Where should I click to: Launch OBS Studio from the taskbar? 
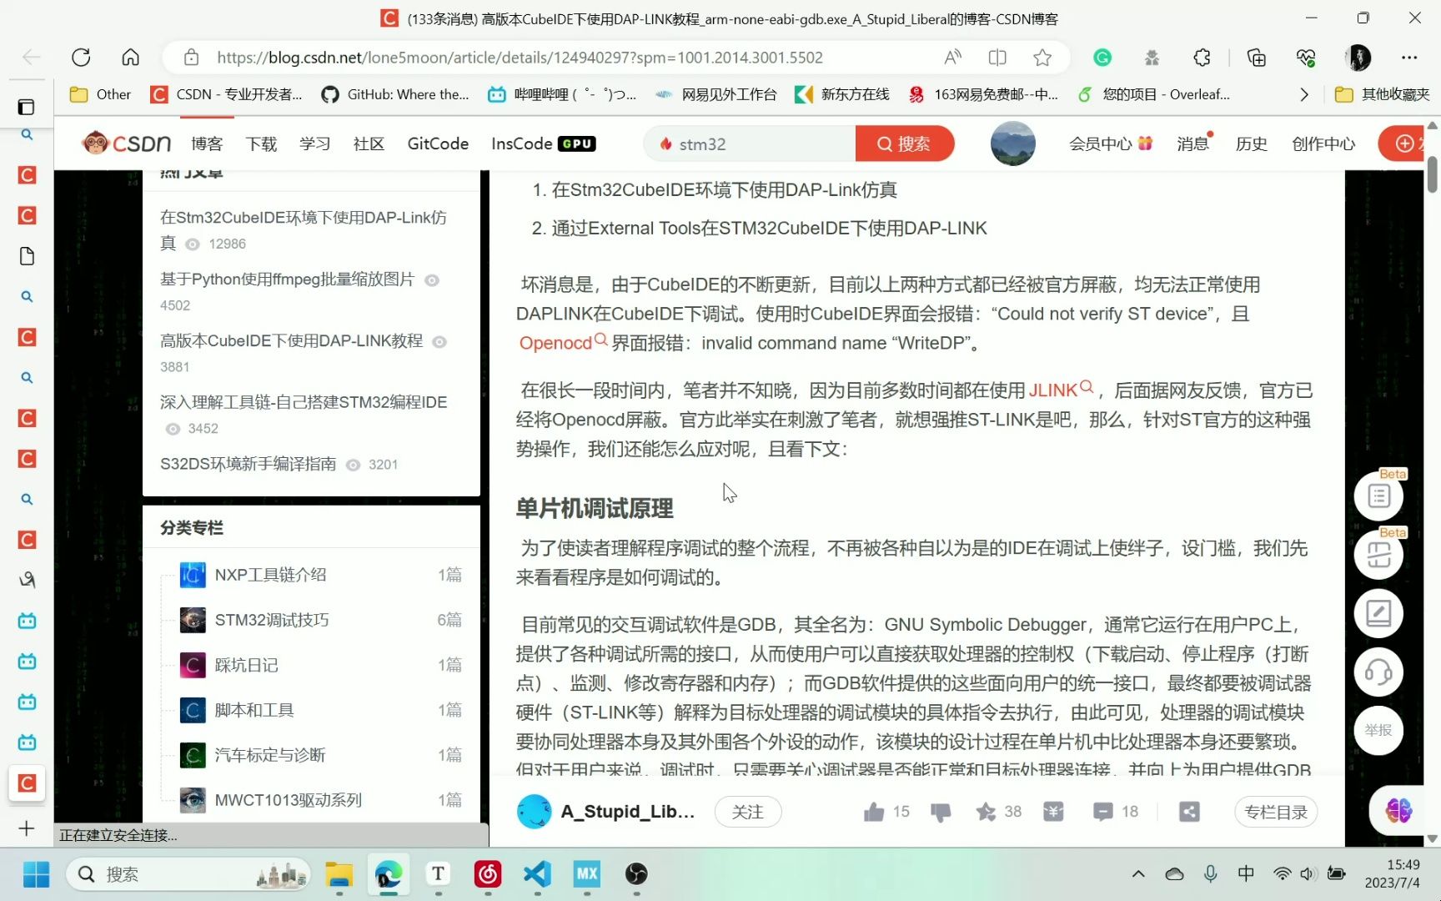[x=636, y=874]
